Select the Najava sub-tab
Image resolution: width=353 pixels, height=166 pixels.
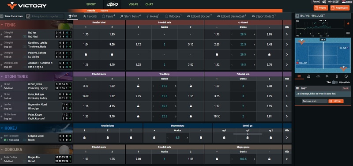point(104,11)
